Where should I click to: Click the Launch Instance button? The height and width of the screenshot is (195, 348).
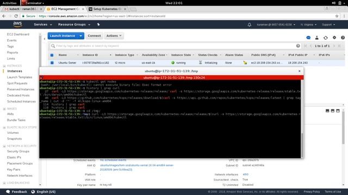[x=63, y=36]
